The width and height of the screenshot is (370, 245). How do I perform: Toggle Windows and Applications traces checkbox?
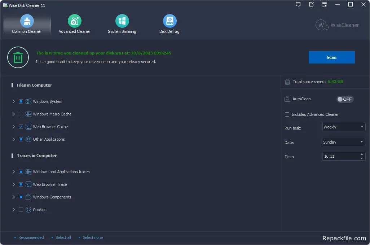[21, 172]
